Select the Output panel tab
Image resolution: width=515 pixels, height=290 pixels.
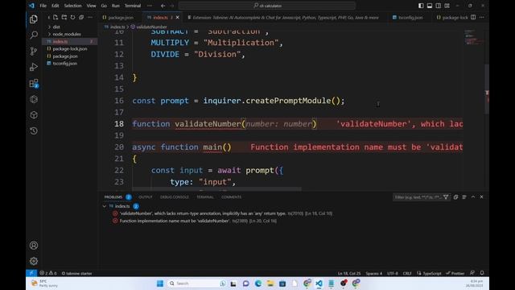pos(146,197)
